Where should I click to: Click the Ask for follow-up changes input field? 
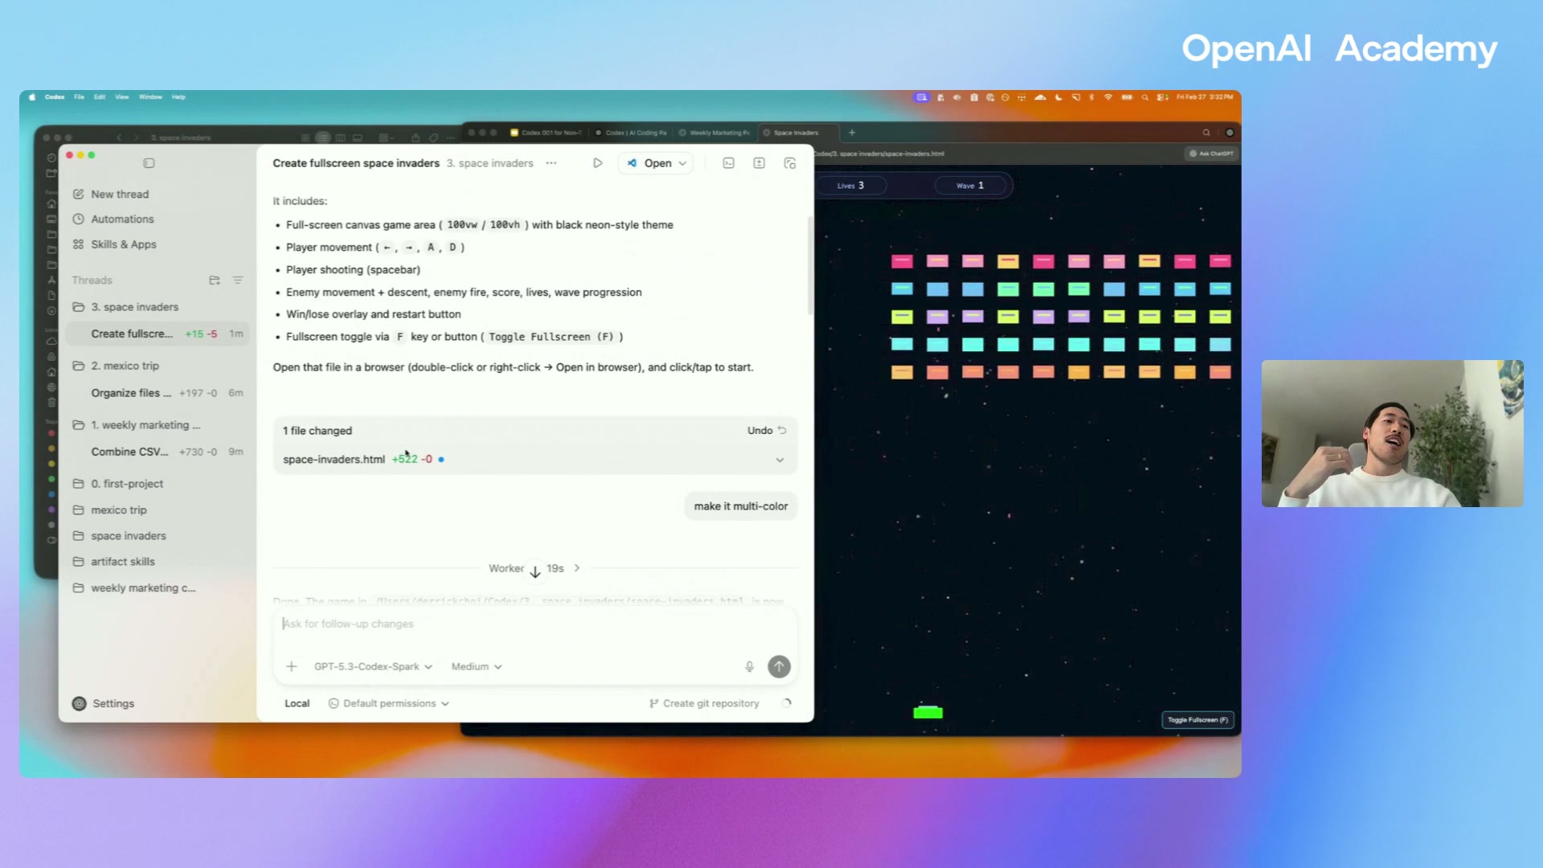tap(482, 624)
